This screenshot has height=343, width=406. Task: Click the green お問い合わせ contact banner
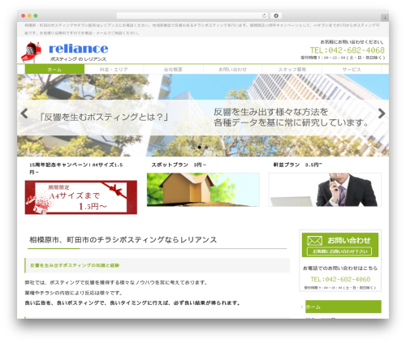click(x=340, y=245)
